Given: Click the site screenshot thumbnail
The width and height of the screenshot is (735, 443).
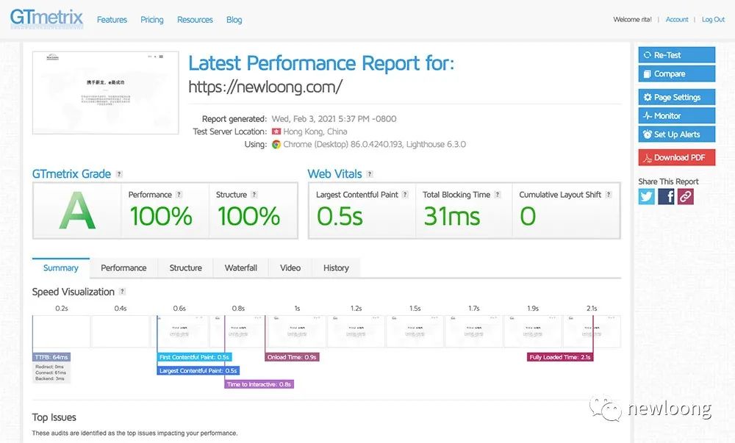Looking at the screenshot, I should tap(106, 93).
